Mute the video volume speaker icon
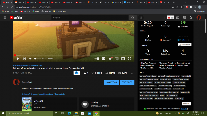This screenshot has height=116, width=207. [x=31, y=59]
